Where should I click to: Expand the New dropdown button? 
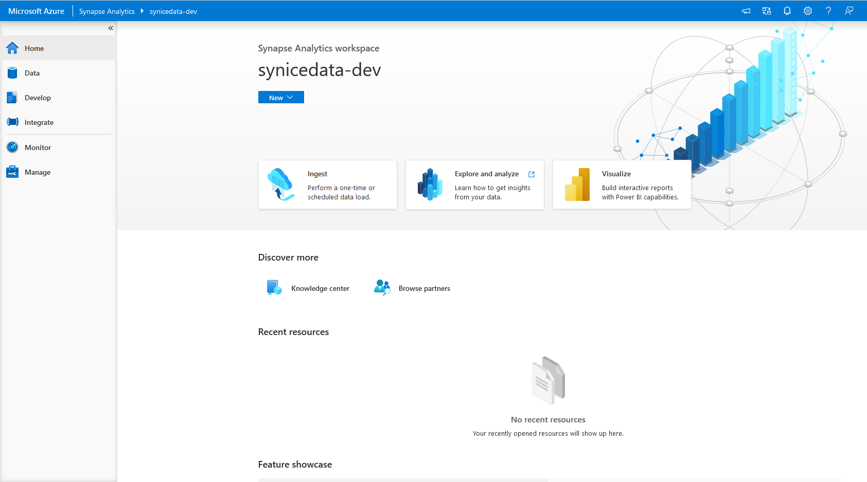(281, 98)
